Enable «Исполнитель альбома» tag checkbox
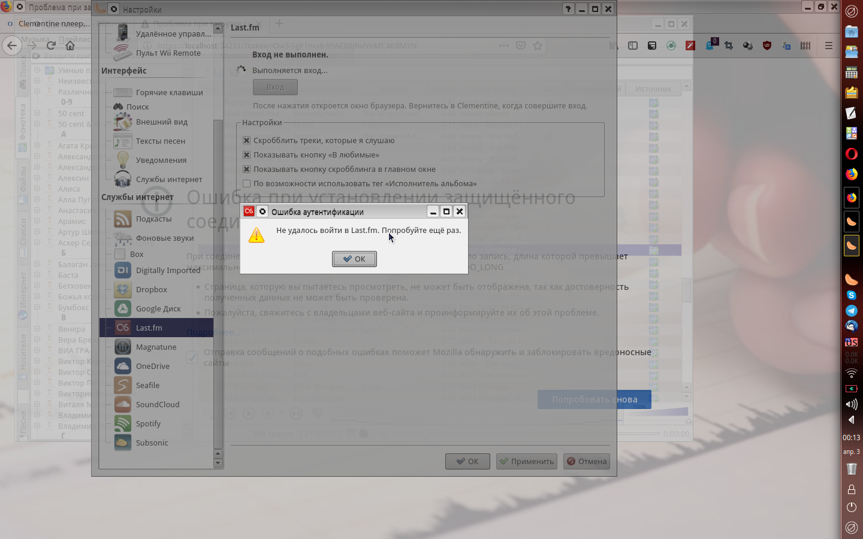Image resolution: width=863 pixels, height=539 pixels. (246, 183)
